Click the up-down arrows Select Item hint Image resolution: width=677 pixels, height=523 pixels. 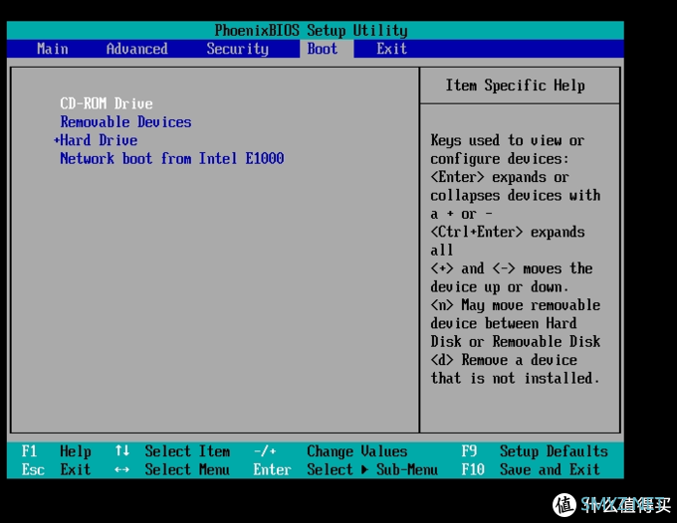click(x=172, y=451)
